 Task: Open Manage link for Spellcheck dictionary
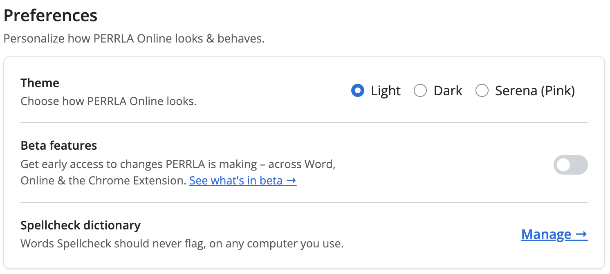pos(554,234)
